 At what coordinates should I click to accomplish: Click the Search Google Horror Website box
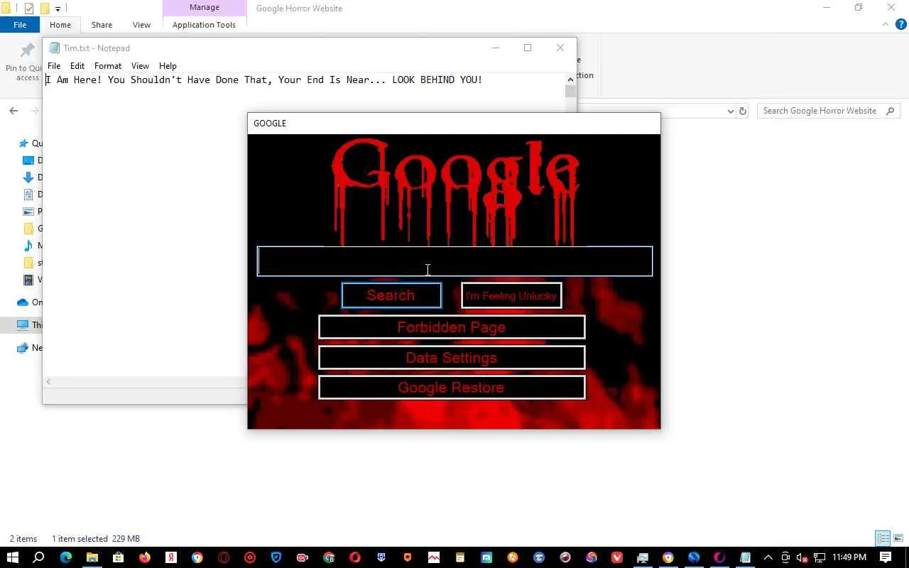pos(829,111)
